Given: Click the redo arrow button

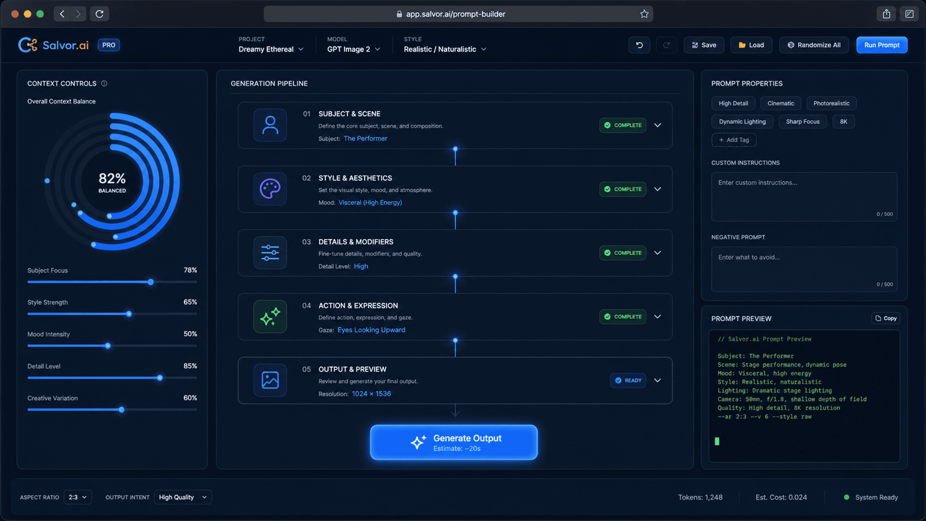Looking at the screenshot, I should click(x=666, y=45).
